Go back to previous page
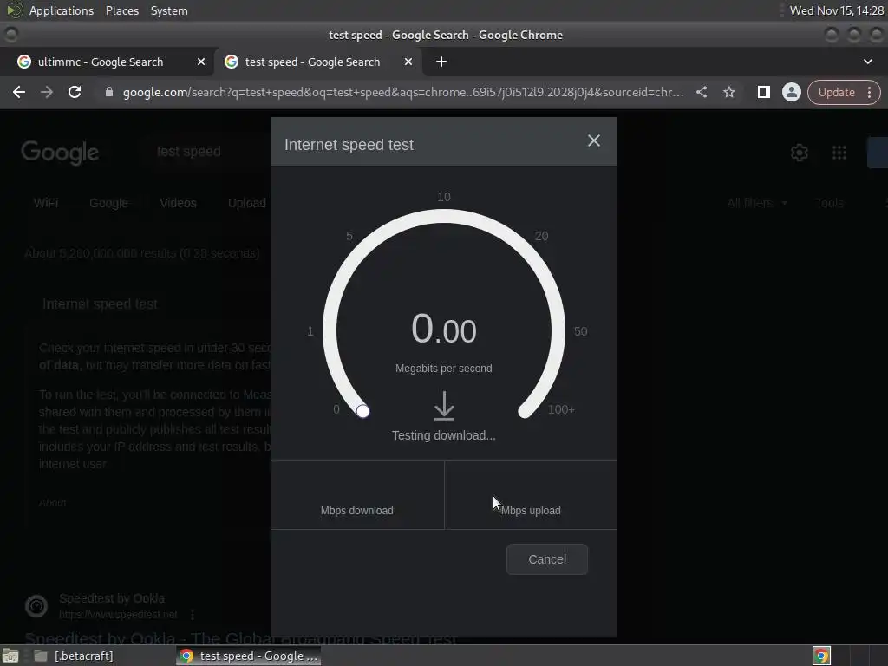The height and width of the screenshot is (666, 888). pyautogui.click(x=19, y=92)
